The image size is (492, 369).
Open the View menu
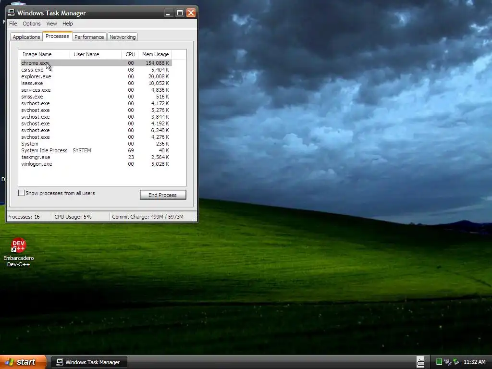(51, 24)
